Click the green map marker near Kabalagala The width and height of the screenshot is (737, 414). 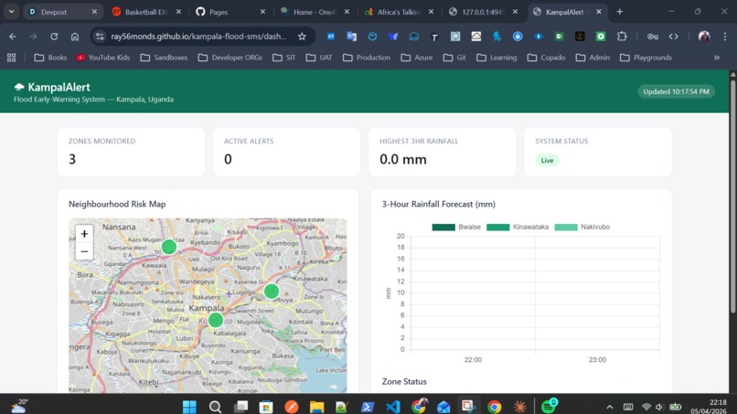(x=215, y=320)
